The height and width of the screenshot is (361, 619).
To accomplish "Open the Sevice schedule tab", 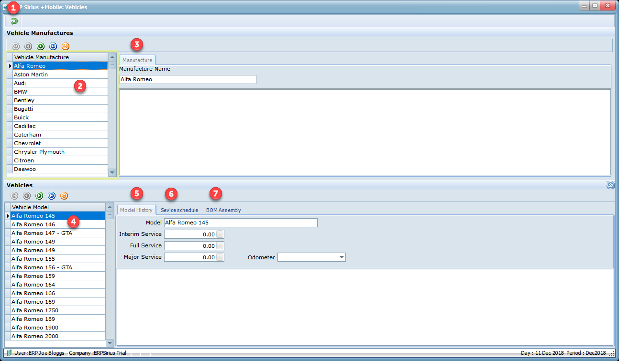I will 179,210.
